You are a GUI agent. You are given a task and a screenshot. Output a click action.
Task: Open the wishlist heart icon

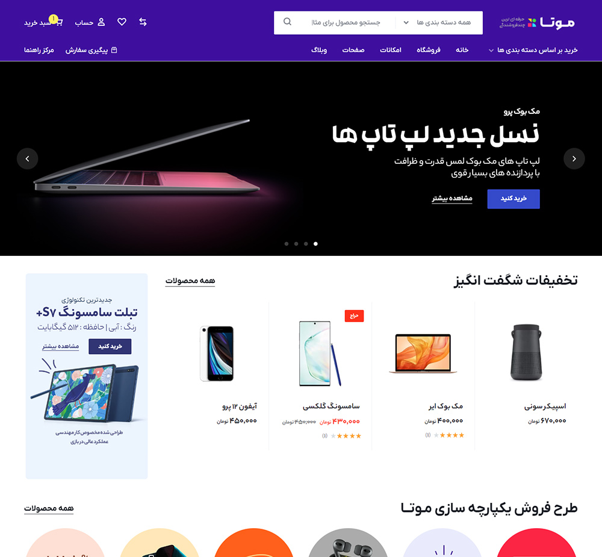coord(122,22)
